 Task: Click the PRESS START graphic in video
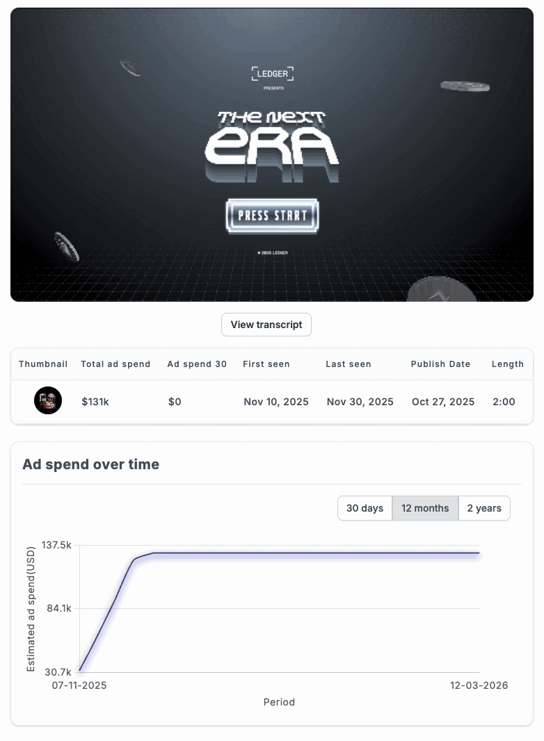click(273, 216)
